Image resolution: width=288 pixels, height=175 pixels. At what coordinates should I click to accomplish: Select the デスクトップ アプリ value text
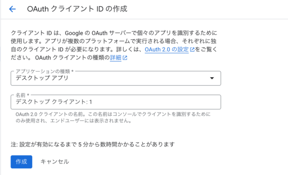click(42, 78)
